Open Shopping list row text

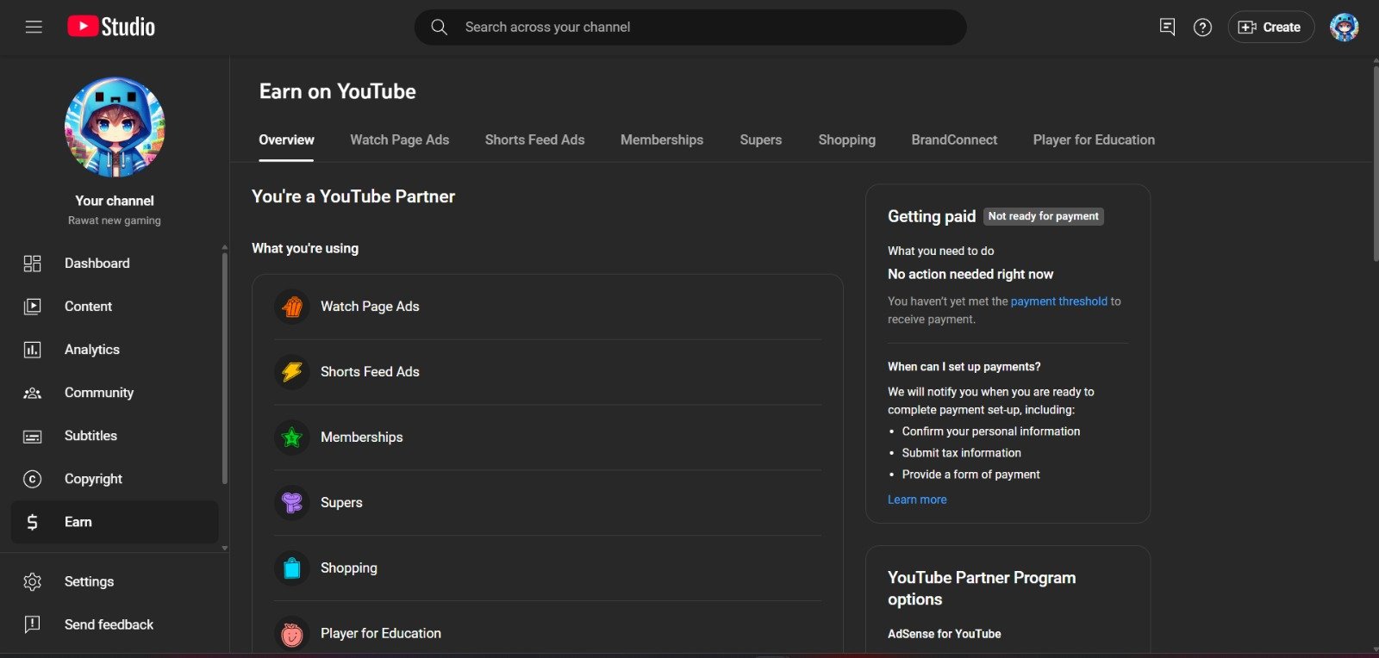pos(349,568)
